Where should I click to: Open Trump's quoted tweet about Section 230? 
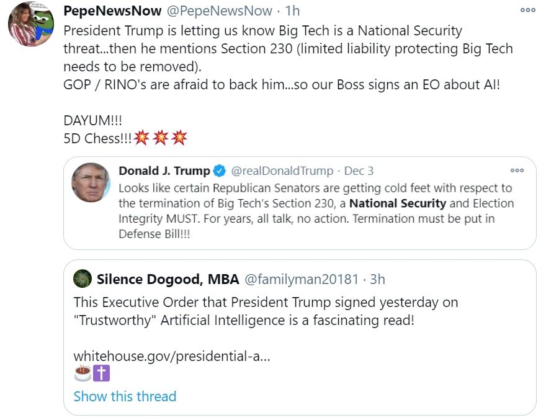click(315, 211)
